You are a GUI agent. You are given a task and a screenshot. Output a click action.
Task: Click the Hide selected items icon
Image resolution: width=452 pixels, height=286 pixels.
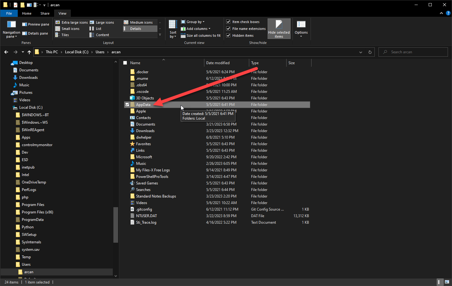279,25
